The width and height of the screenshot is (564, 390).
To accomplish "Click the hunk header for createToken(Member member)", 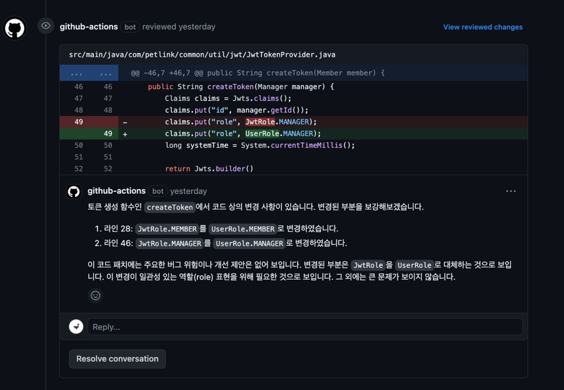I will pyautogui.click(x=258, y=73).
